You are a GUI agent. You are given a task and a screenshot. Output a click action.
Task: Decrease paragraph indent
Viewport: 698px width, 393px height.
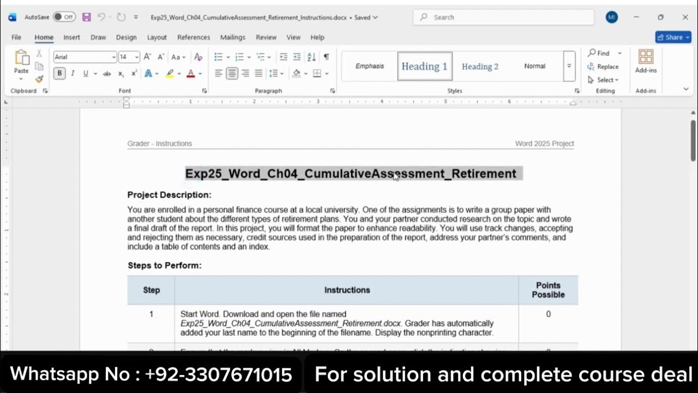click(283, 57)
